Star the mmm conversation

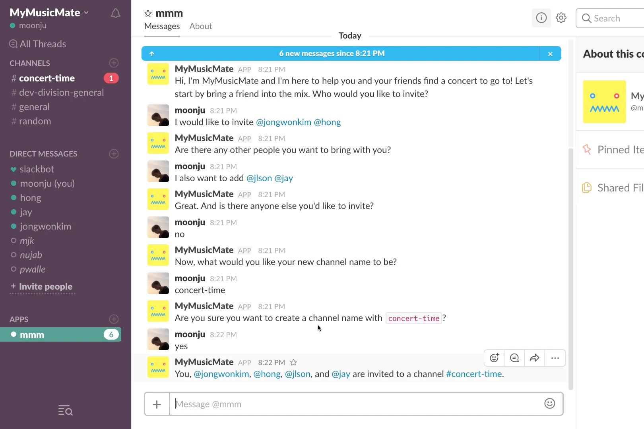pyautogui.click(x=148, y=14)
